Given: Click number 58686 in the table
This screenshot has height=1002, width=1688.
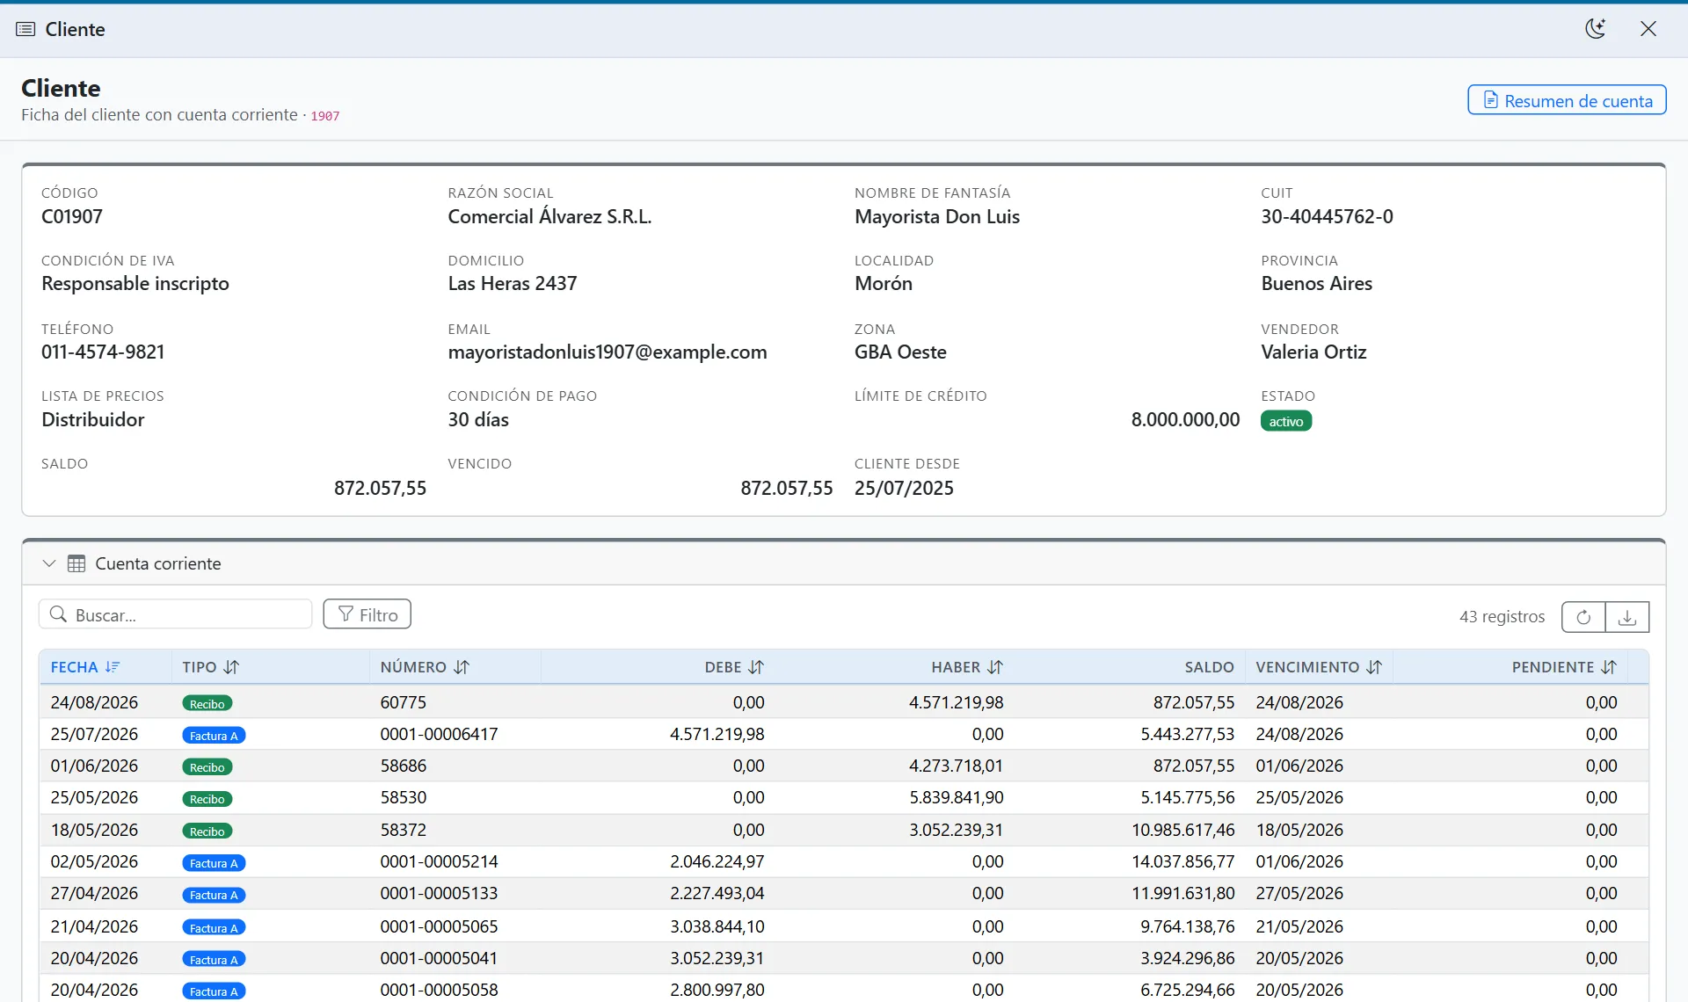Looking at the screenshot, I should (x=404, y=766).
